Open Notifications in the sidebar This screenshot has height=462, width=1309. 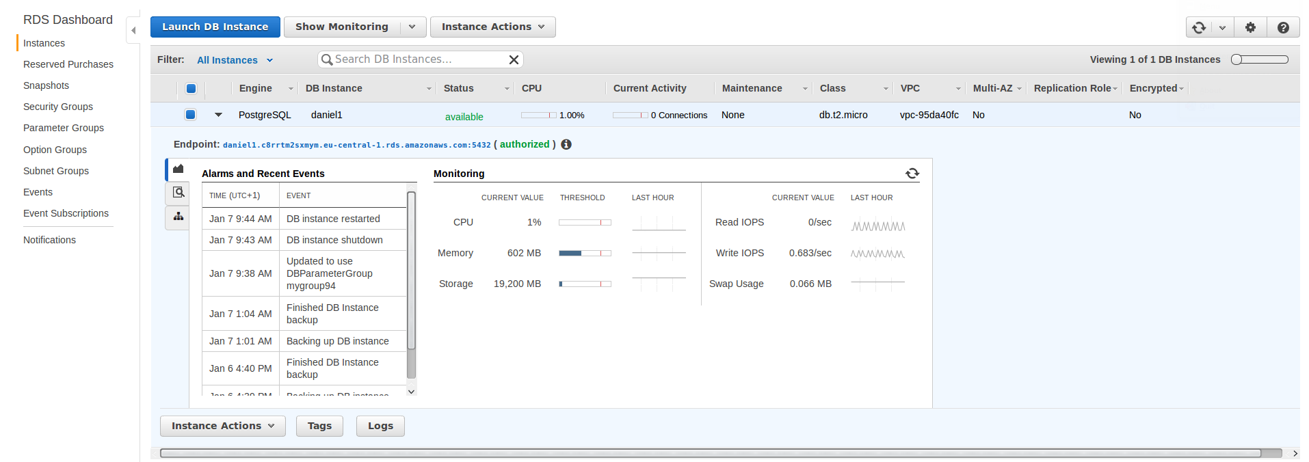click(49, 240)
